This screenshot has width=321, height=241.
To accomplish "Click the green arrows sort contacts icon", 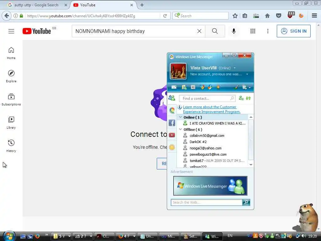I will pos(248,98).
